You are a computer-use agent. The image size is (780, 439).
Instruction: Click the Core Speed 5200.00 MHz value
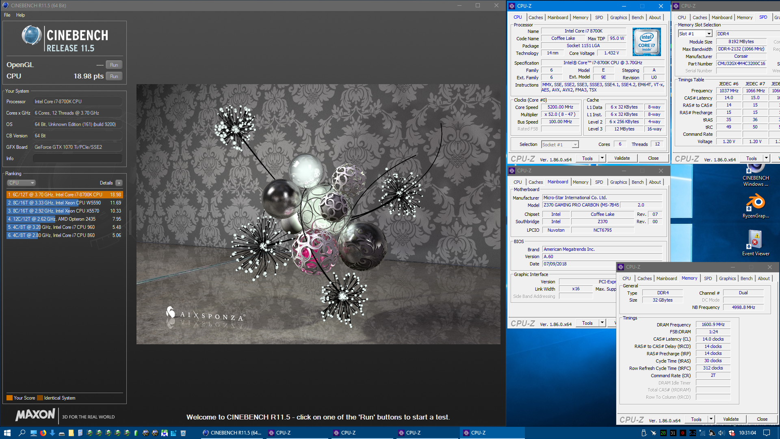(x=560, y=107)
